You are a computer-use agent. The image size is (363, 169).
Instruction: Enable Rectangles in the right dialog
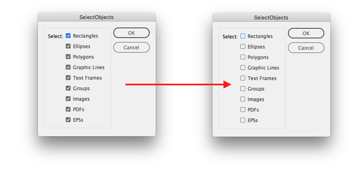[x=243, y=36]
